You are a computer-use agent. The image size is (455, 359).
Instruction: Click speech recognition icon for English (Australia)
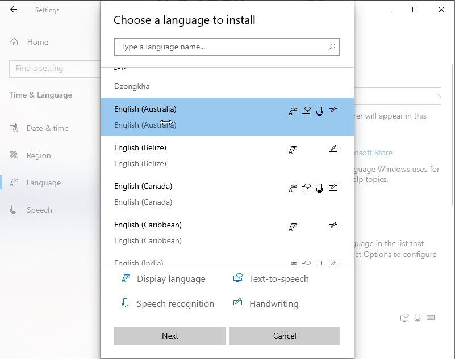319,111
